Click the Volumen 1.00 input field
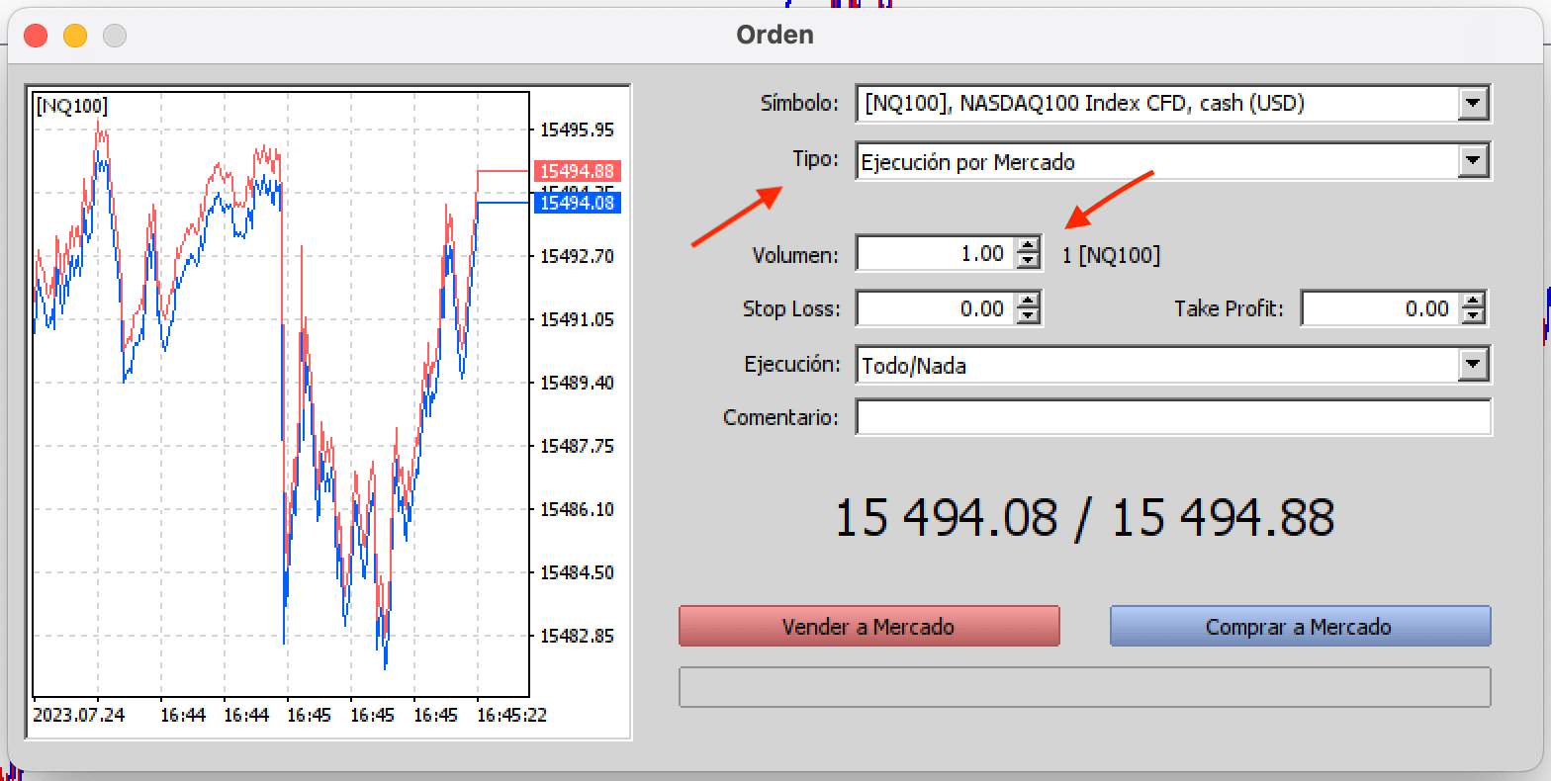 tap(936, 254)
